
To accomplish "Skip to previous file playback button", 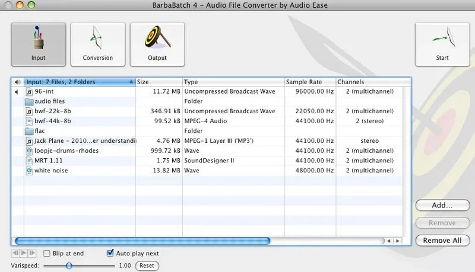I will (x=15, y=253).
